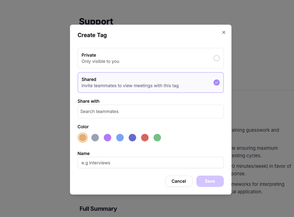
Task: Select the Private visibility option
Action: (151, 58)
